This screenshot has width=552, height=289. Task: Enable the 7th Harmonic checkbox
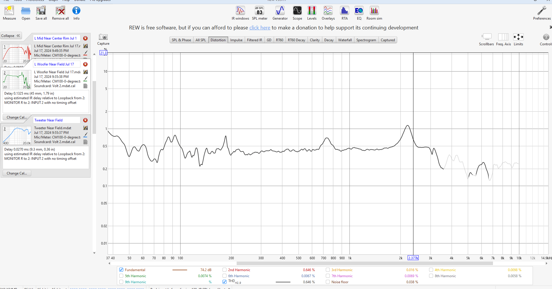tap(328, 276)
